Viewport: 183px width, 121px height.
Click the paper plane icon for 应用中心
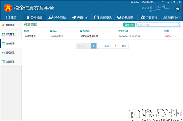(x=74, y=17)
